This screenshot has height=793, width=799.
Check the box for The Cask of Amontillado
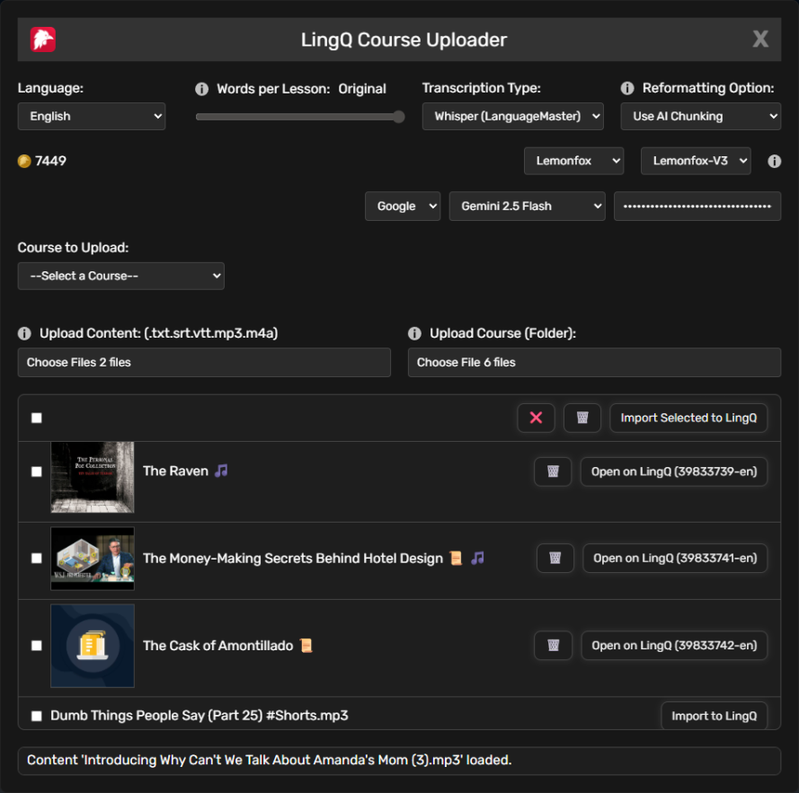pyautogui.click(x=37, y=646)
